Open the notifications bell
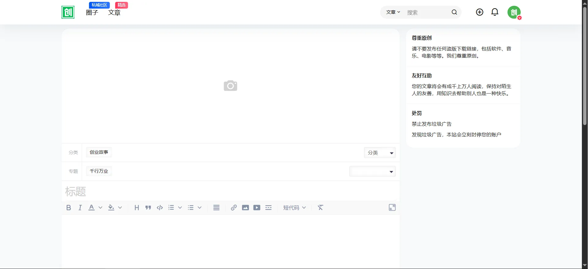The width and height of the screenshot is (588, 269). 495,12
